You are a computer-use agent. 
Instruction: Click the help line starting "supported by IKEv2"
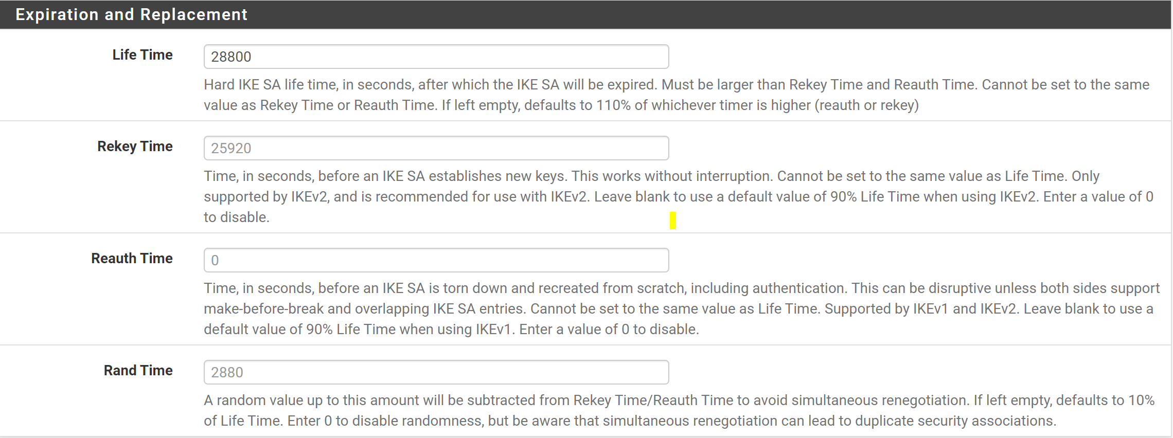(678, 197)
